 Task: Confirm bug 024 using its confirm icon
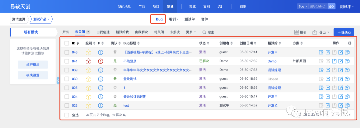[321, 97]
